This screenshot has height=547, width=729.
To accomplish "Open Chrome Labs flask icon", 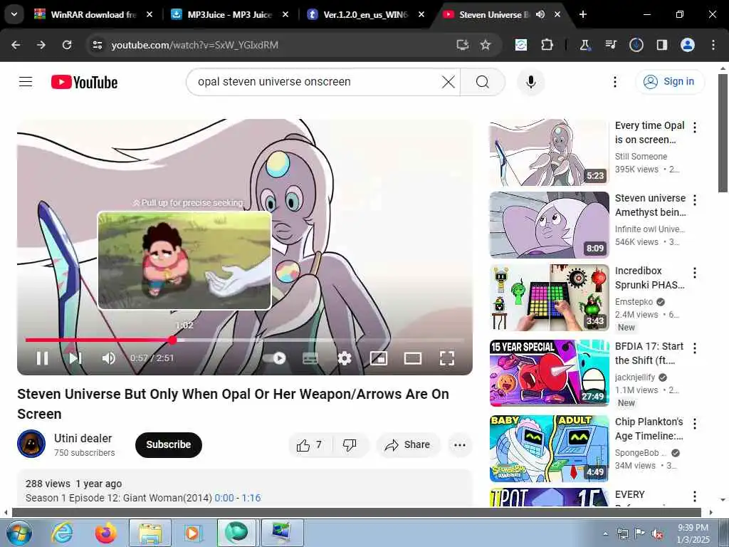I will [584, 45].
